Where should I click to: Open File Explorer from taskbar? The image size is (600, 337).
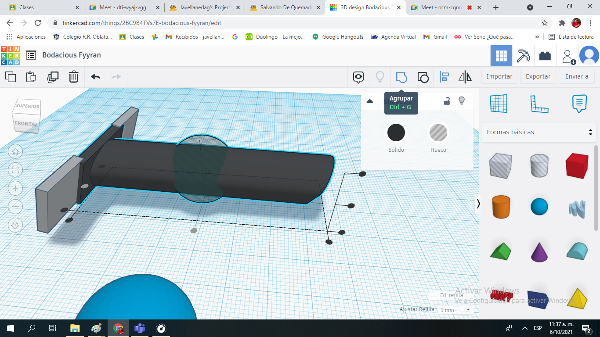point(75,328)
